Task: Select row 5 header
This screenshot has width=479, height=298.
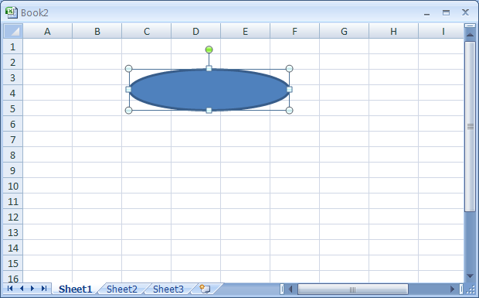Action: [x=13, y=108]
